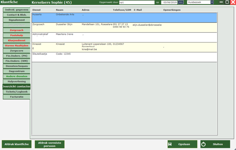This screenshot has width=236, height=150.
Task: Switch to the Contact & Blok. tab
Action: (x=17, y=15)
